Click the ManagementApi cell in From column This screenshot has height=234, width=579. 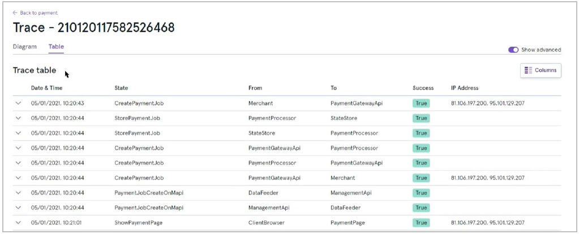coord(269,207)
